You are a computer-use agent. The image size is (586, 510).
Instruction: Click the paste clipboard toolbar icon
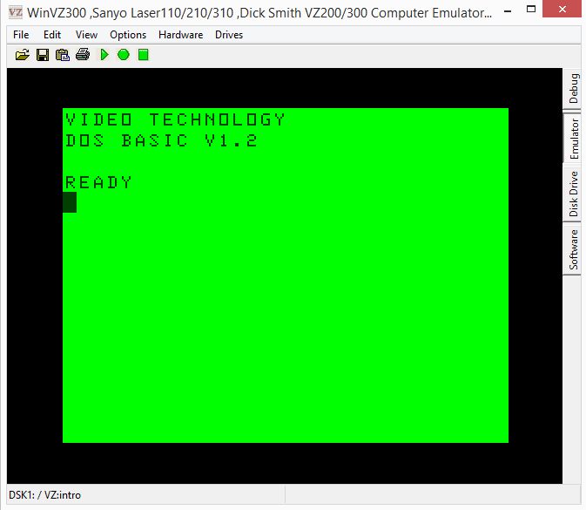[63, 55]
